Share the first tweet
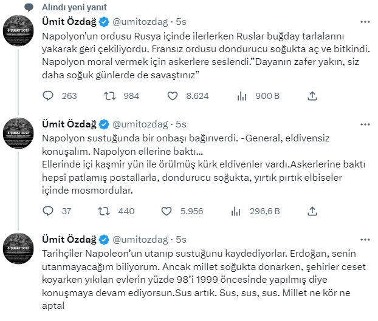Image resolution: width=378 pixels, height=321 pixels. (x=312, y=96)
